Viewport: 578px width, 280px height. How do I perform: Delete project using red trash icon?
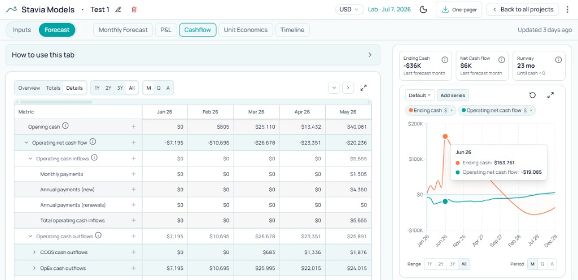pyautogui.click(x=134, y=10)
